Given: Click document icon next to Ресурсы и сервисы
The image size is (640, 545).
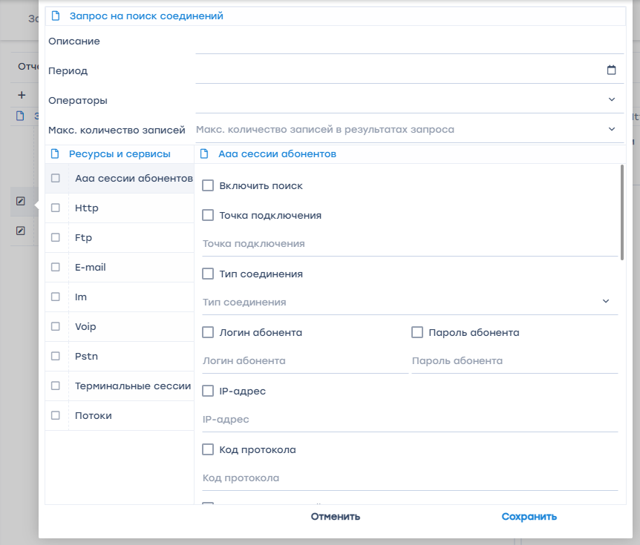Looking at the screenshot, I should pos(55,154).
